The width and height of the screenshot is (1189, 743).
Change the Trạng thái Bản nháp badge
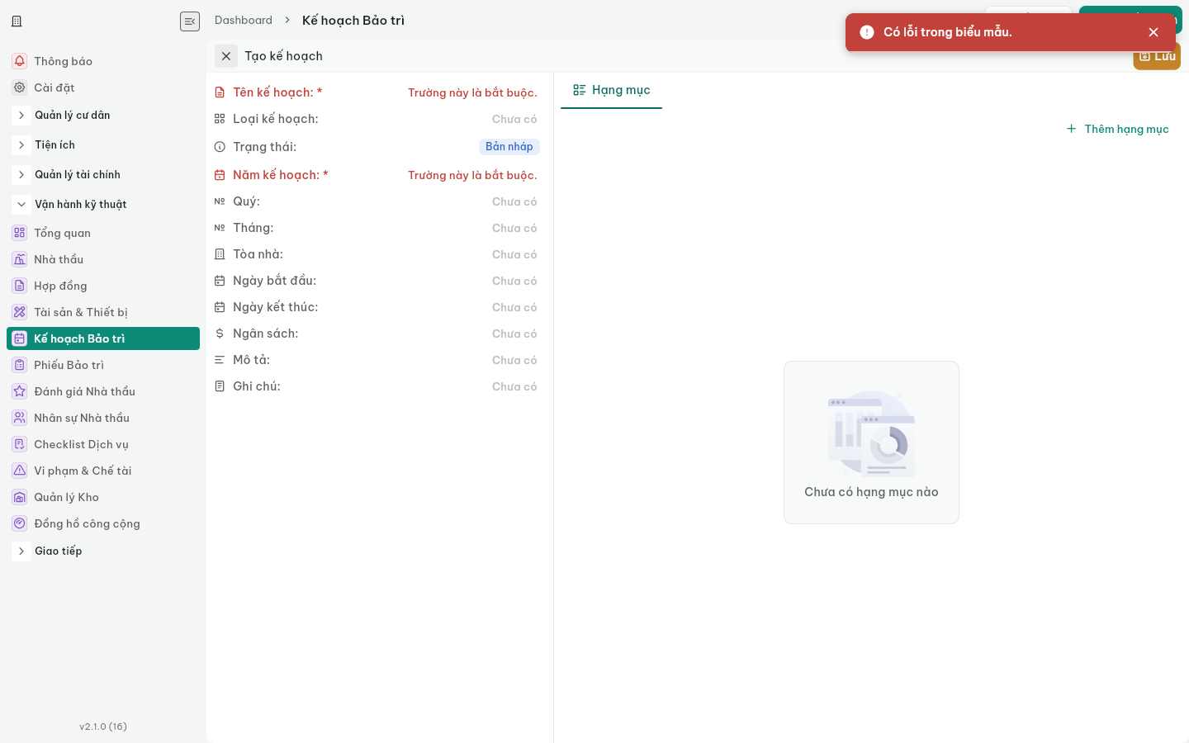coord(509,146)
